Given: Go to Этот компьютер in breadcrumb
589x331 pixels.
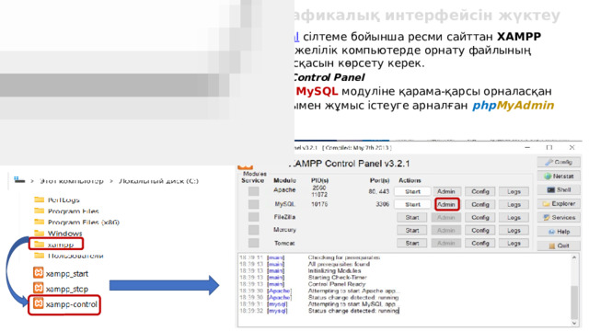Looking at the screenshot, I should point(72,181).
